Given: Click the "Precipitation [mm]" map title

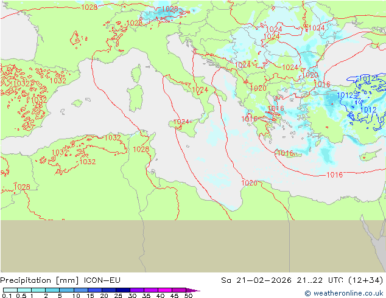Looking at the screenshot, I should [40, 280].
